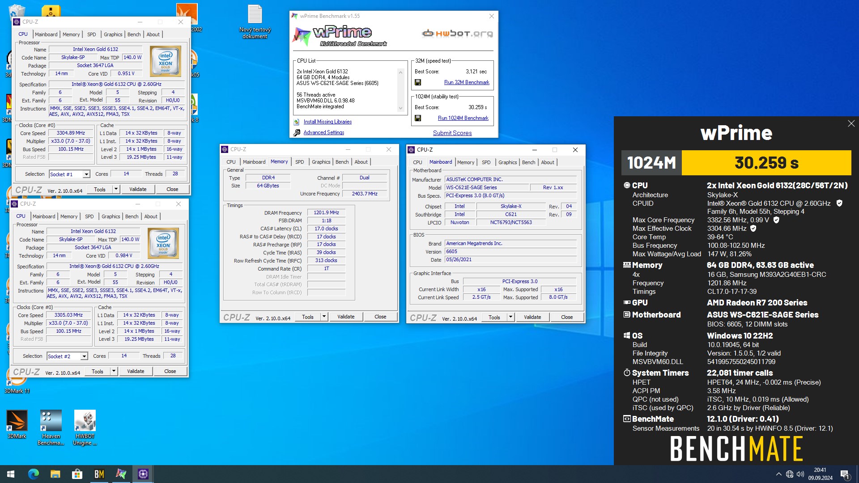859x483 pixels.
Task: Open Microsoft Store from the taskbar
Action: pos(77,474)
